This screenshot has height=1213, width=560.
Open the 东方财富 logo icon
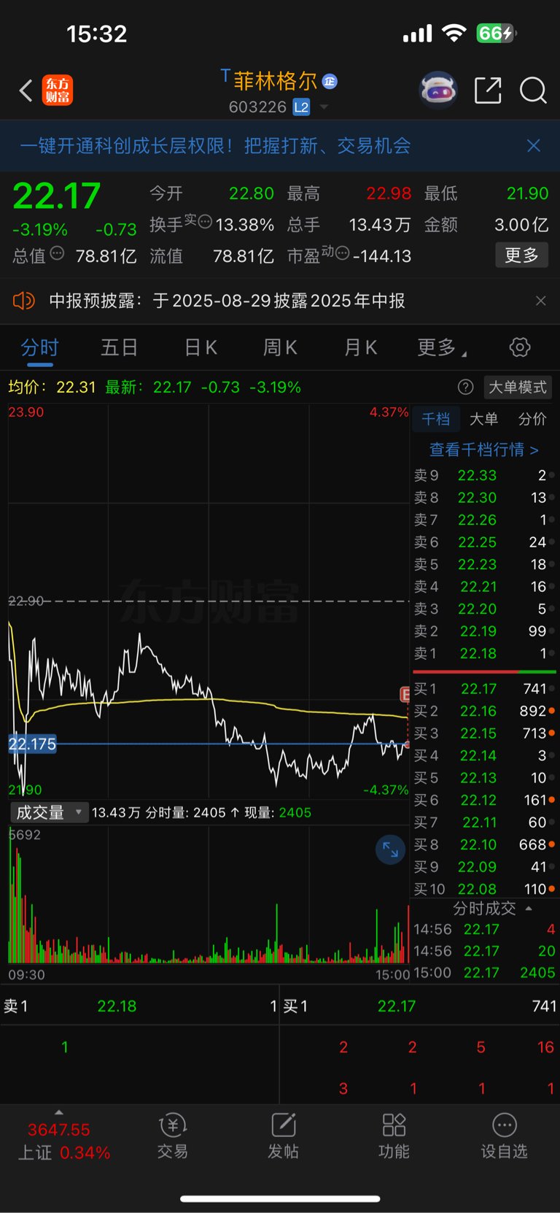[x=57, y=91]
